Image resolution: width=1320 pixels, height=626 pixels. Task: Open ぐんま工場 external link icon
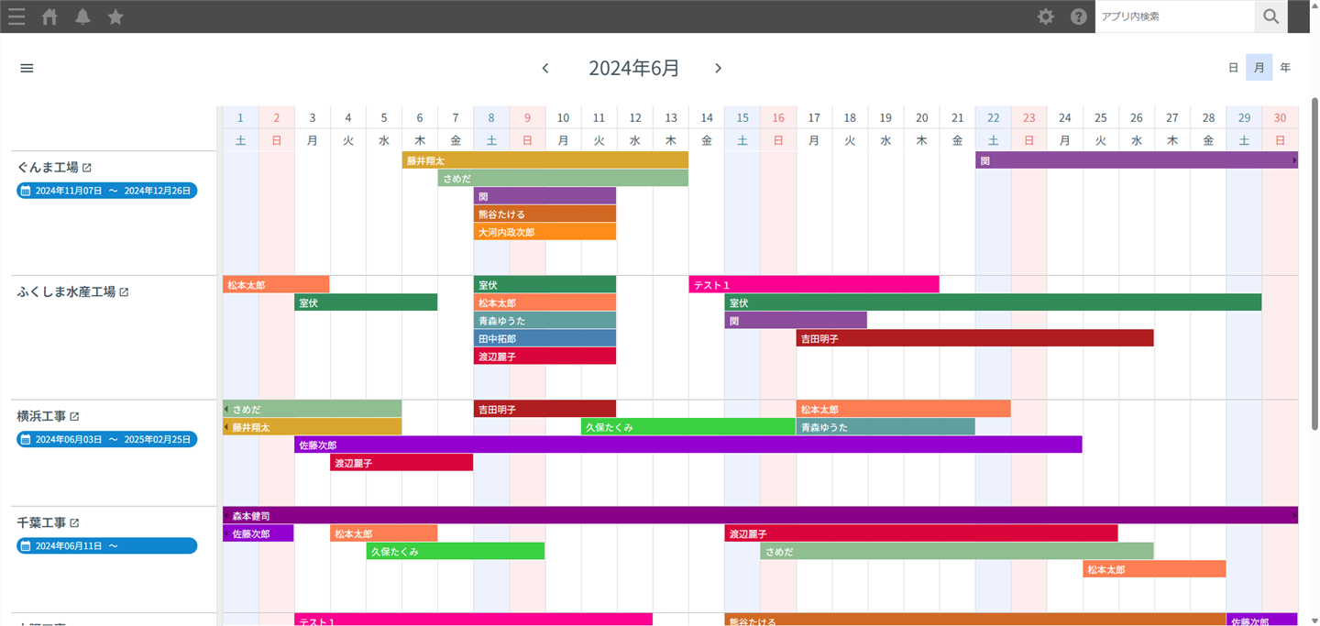[87, 168]
